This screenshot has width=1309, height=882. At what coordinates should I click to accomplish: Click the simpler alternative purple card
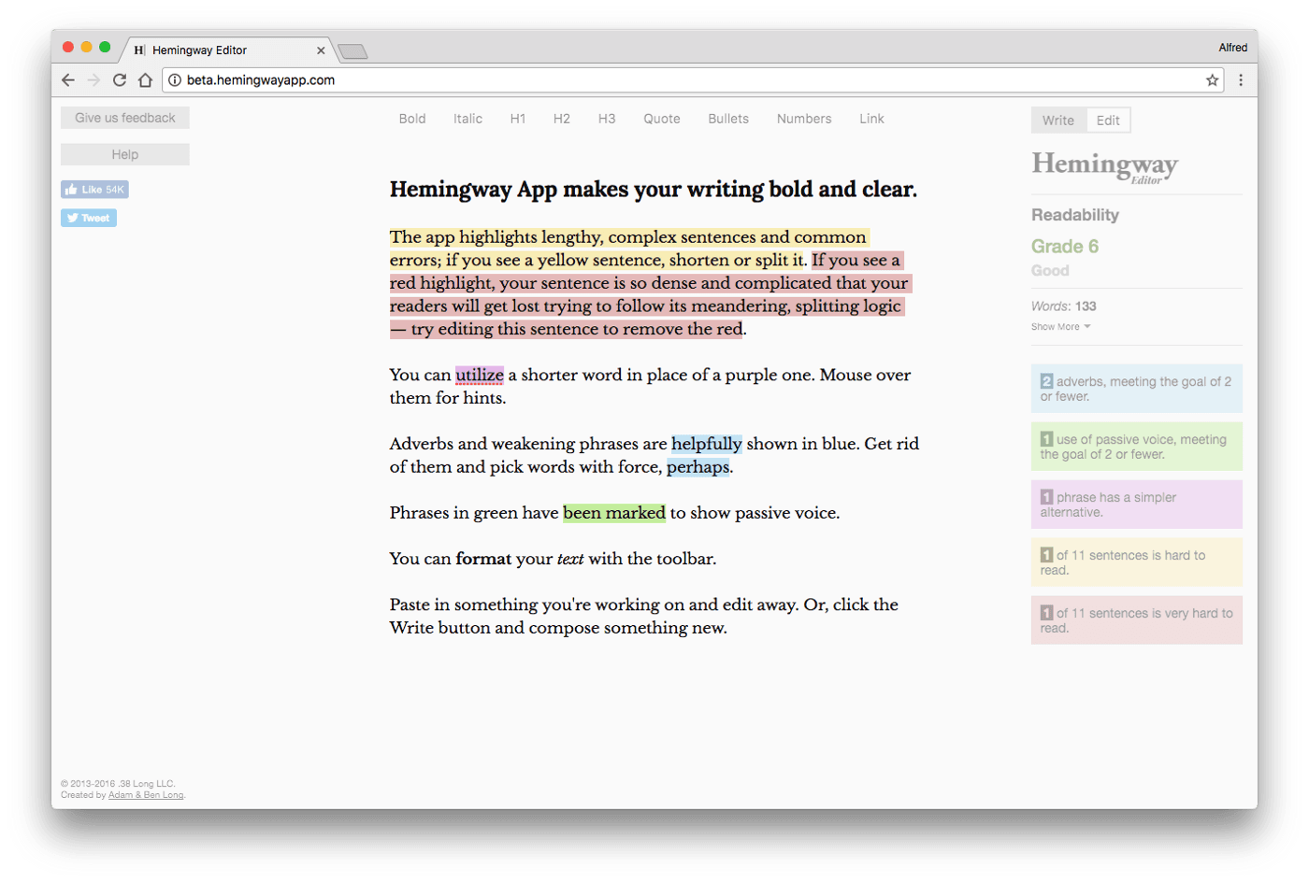click(1137, 505)
